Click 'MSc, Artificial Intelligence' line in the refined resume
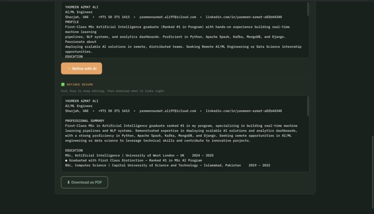This screenshot has height=214, width=374. pyautogui.click(x=139, y=156)
